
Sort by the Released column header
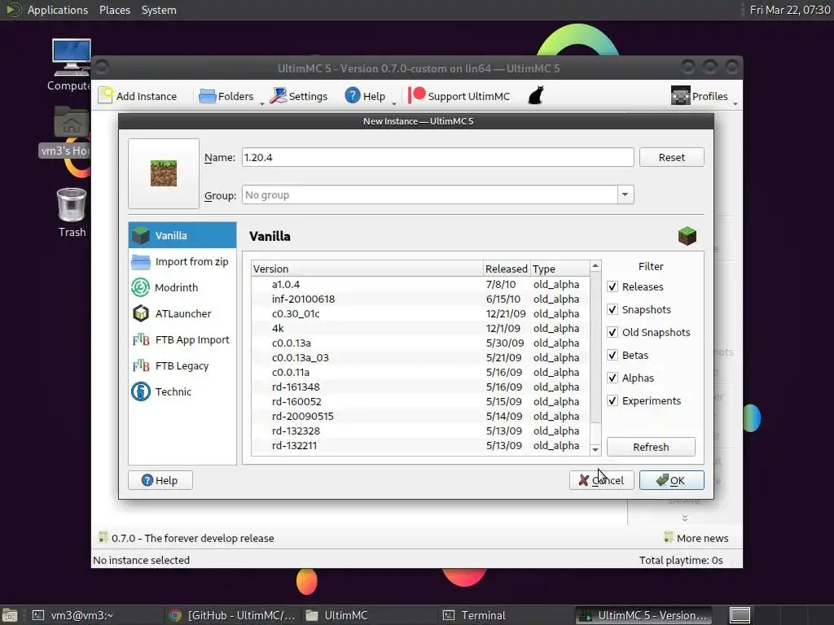pyautogui.click(x=507, y=269)
